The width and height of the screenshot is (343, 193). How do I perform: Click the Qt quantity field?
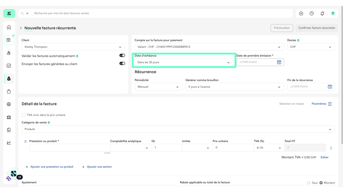click(167, 148)
